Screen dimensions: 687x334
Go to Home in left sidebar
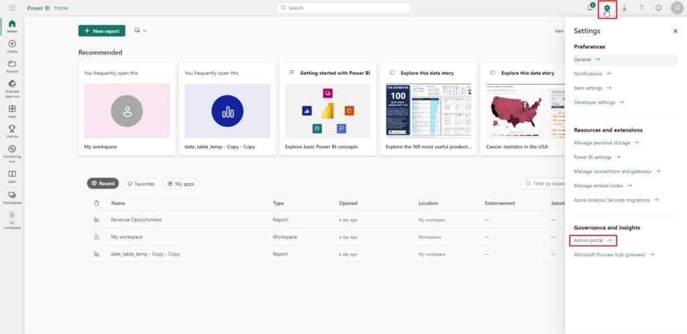coord(12,26)
